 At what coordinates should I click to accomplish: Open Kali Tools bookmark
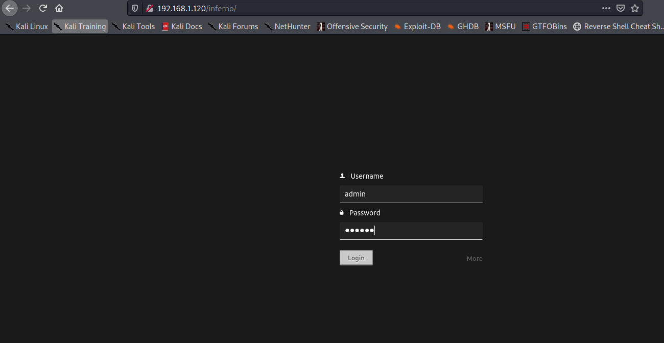tap(133, 27)
